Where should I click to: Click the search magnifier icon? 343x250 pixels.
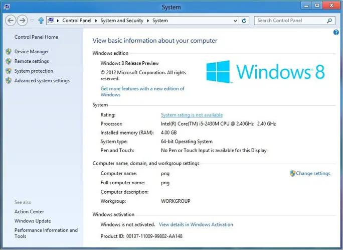[329, 21]
